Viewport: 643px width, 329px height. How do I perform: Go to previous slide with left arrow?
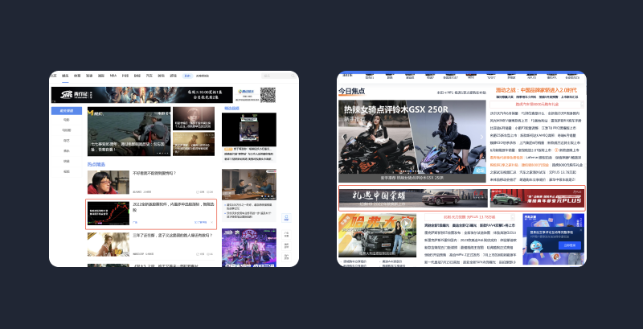click(344, 137)
